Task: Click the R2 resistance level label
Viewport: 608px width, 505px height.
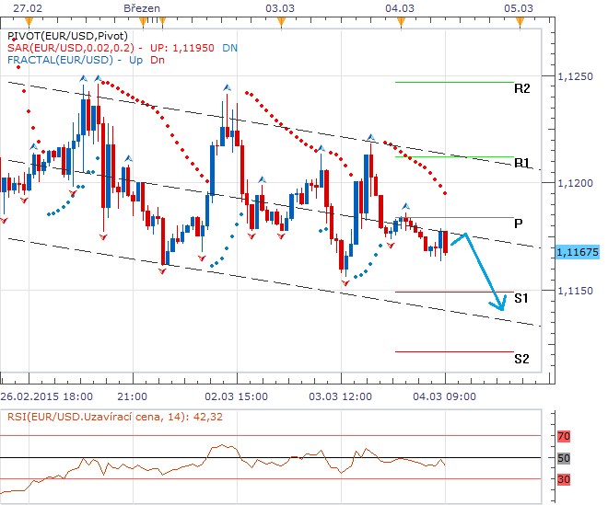Action: 522,89
